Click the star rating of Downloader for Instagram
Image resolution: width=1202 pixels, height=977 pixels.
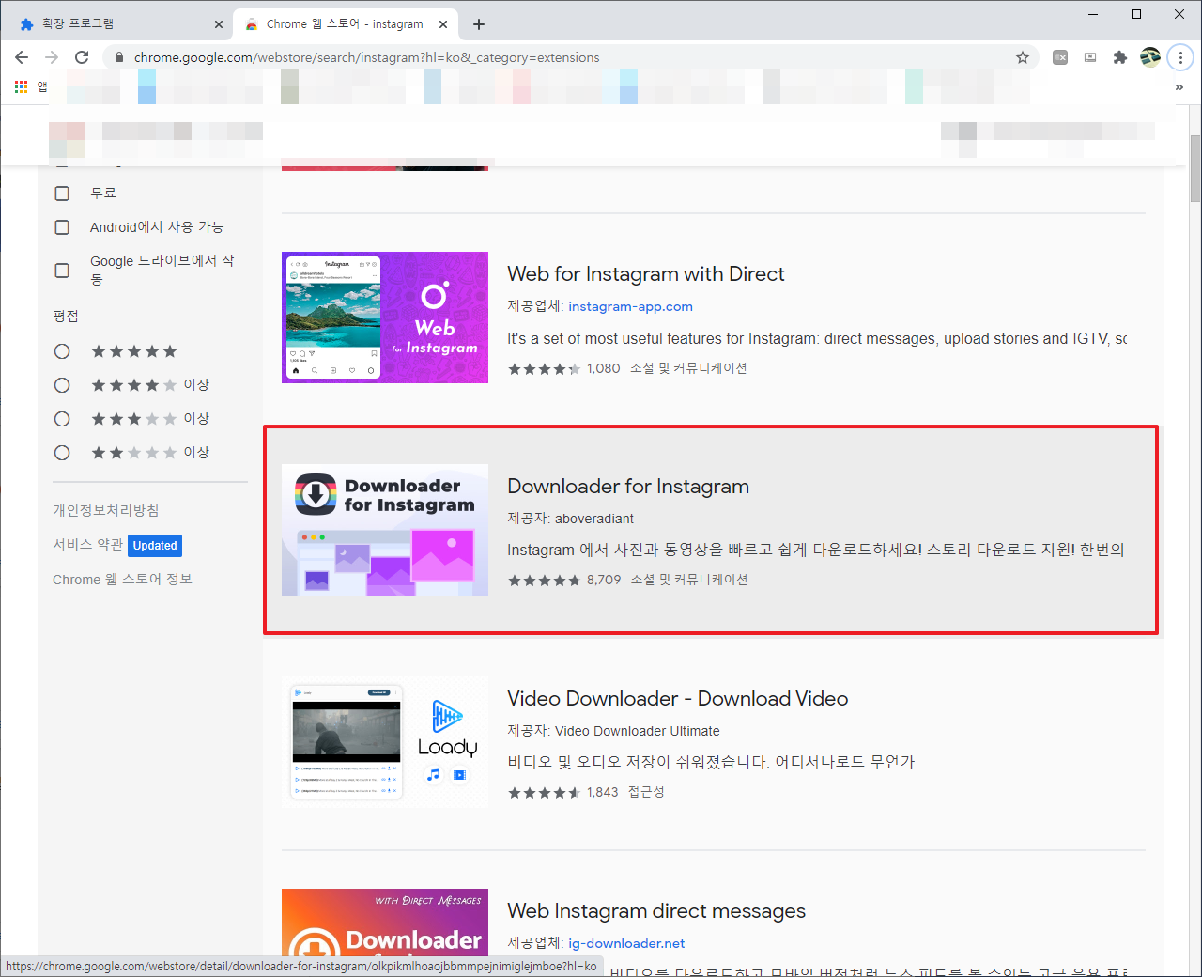tap(545, 581)
